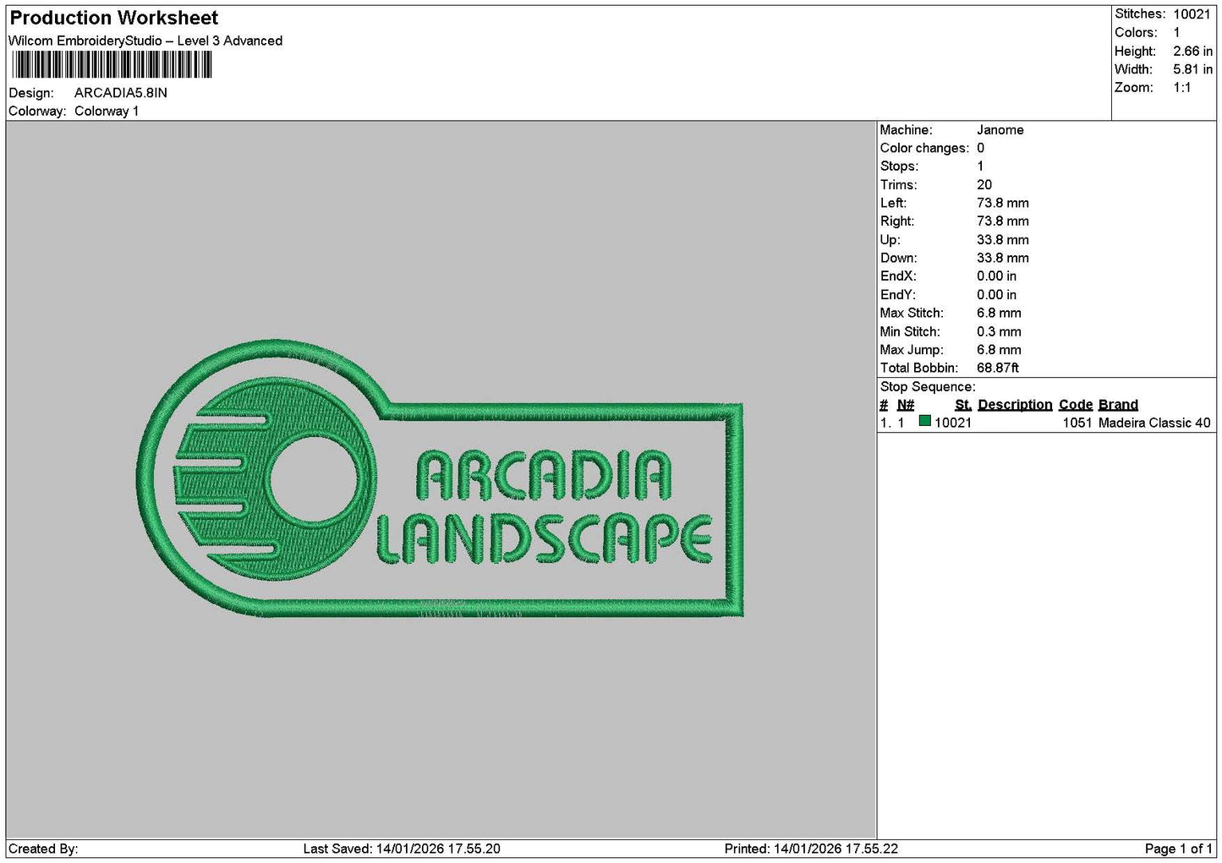Click the Zoom value '1:1'
1222x863 pixels.
(x=1181, y=87)
